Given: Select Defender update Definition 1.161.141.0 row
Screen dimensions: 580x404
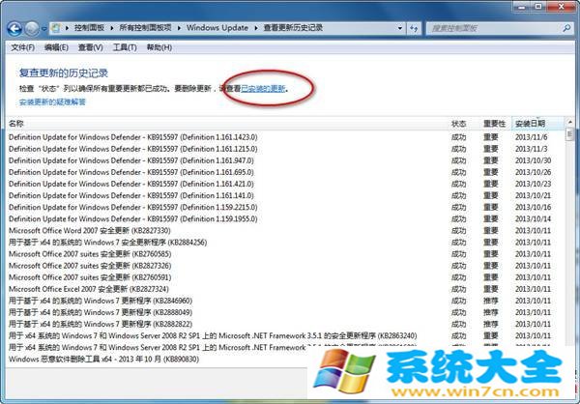Looking at the screenshot, I should pos(285,195).
